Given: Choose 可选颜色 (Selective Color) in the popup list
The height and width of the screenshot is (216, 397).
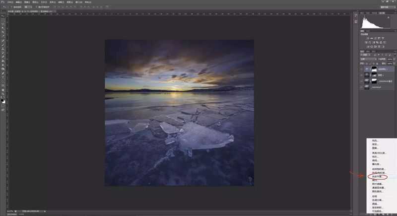Looking at the screenshot, I should click(x=377, y=211).
